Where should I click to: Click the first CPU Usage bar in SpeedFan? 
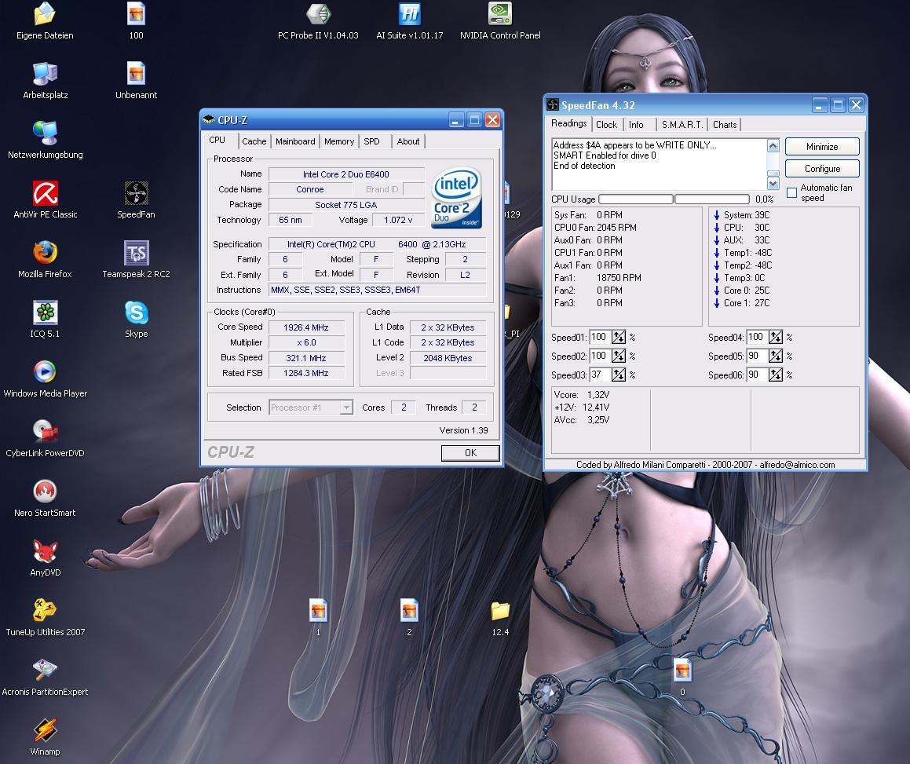pos(635,199)
